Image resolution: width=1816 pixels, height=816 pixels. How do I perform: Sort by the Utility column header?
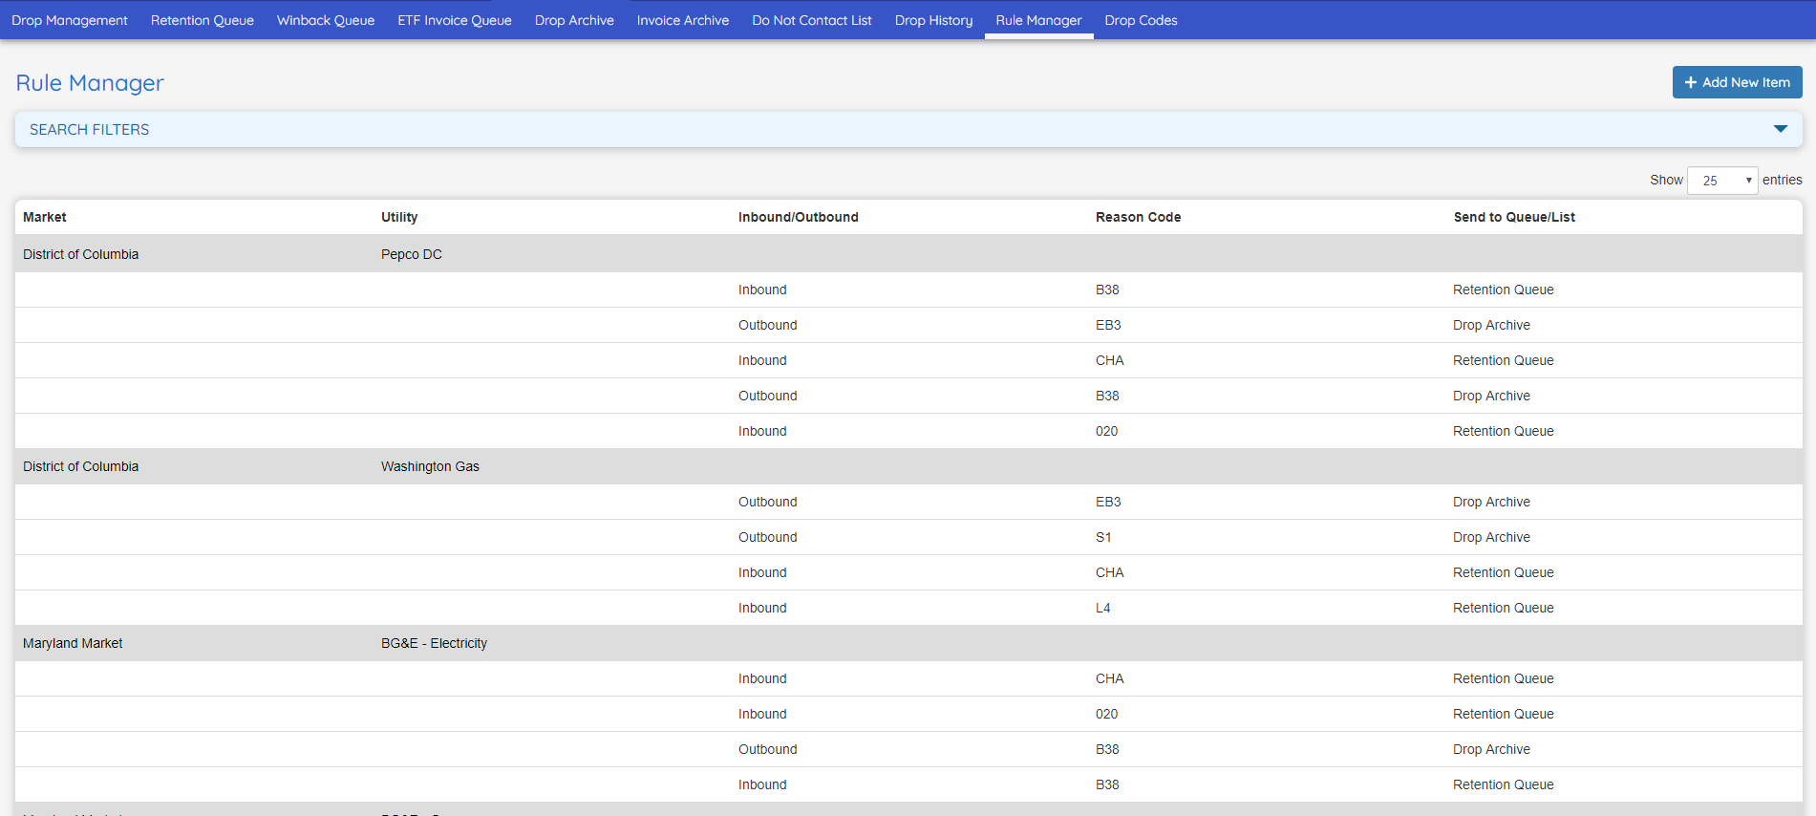point(399,217)
